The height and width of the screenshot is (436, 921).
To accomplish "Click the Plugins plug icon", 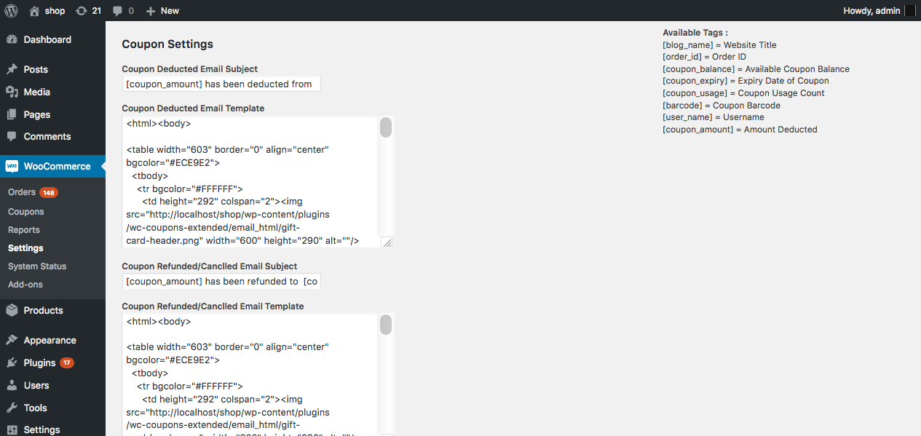I will [12, 362].
